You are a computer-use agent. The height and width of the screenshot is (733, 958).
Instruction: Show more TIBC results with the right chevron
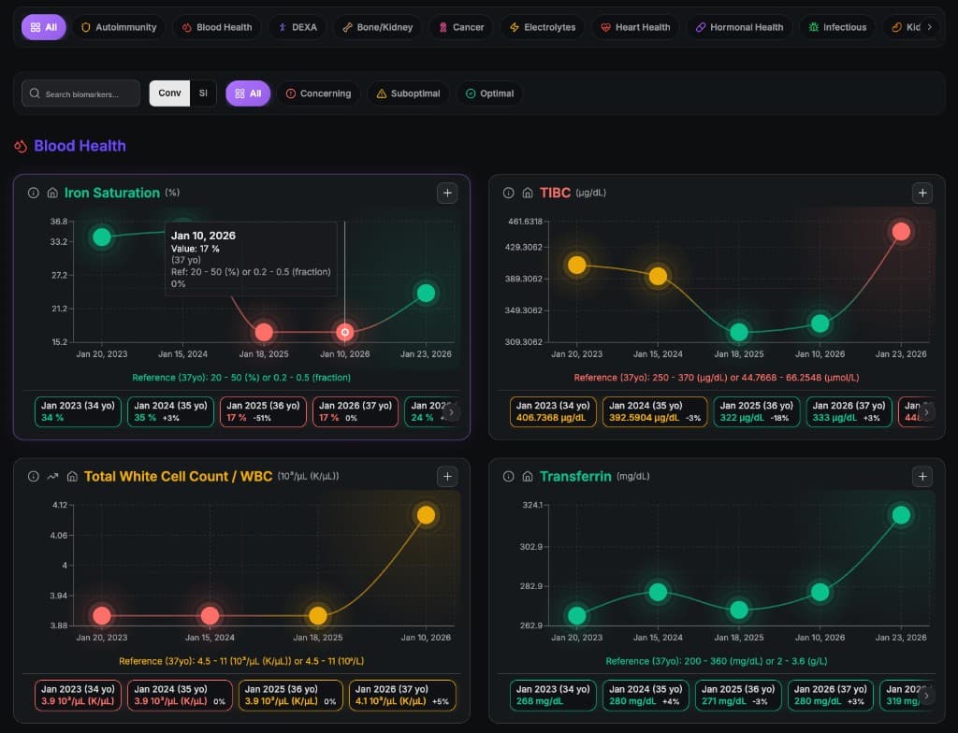(x=926, y=411)
